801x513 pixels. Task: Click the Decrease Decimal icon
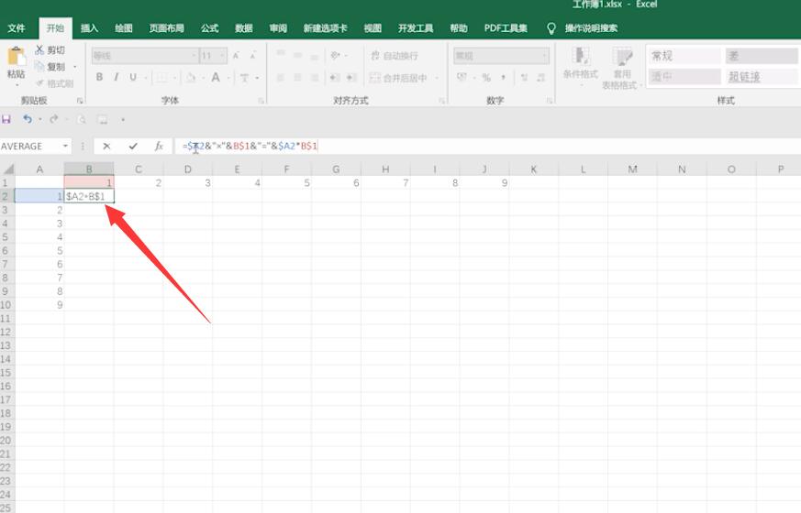pyautogui.click(x=541, y=78)
